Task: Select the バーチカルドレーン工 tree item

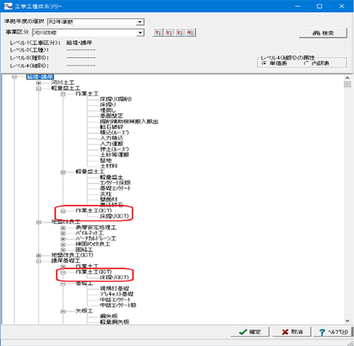Action: coord(96,239)
